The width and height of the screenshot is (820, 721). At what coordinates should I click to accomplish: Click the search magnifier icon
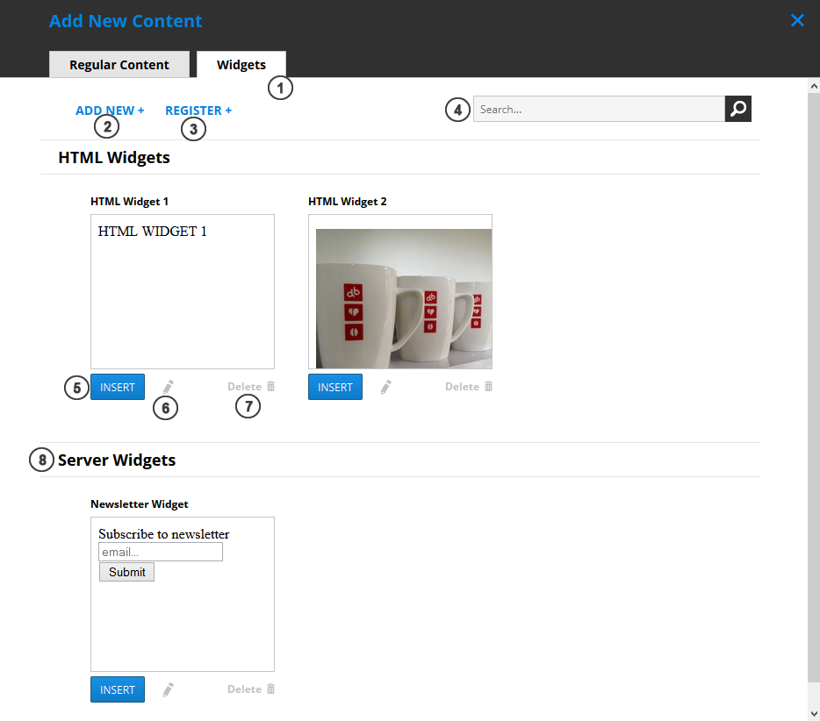point(737,109)
